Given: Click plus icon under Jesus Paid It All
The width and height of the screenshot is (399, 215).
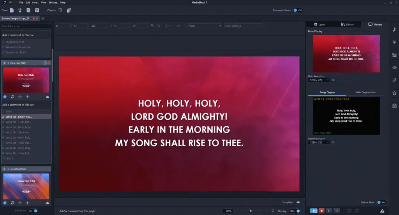Looking at the screenshot, I should 27,203.
